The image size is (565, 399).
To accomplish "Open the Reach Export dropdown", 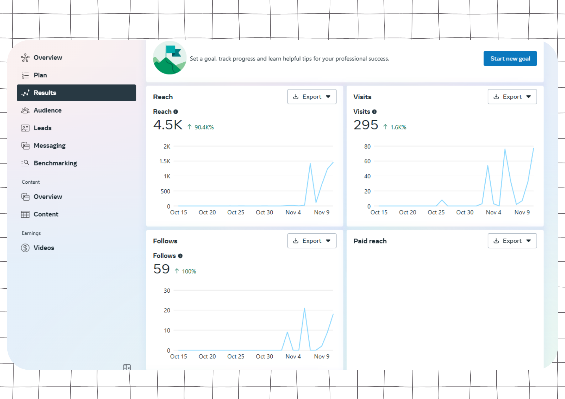I will pyautogui.click(x=312, y=97).
